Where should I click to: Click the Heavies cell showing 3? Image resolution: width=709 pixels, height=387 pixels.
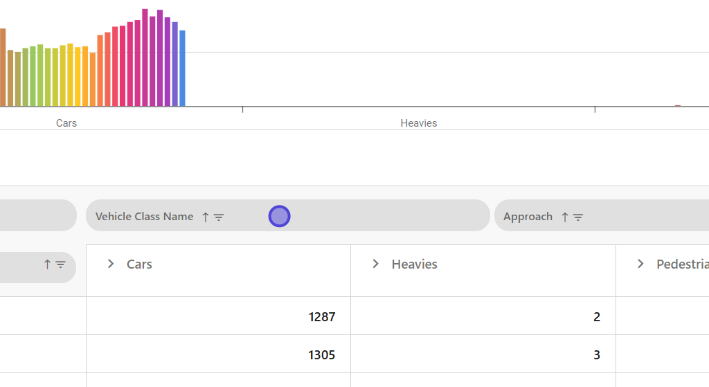click(596, 355)
